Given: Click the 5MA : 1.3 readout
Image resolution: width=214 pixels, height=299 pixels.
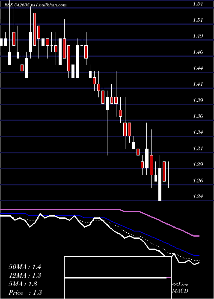Looking at the screenshot, I should 23,284.
